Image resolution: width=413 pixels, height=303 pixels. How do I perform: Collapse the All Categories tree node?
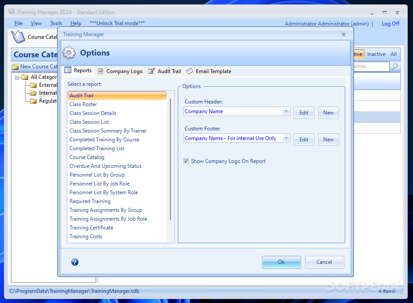(x=17, y=78)
